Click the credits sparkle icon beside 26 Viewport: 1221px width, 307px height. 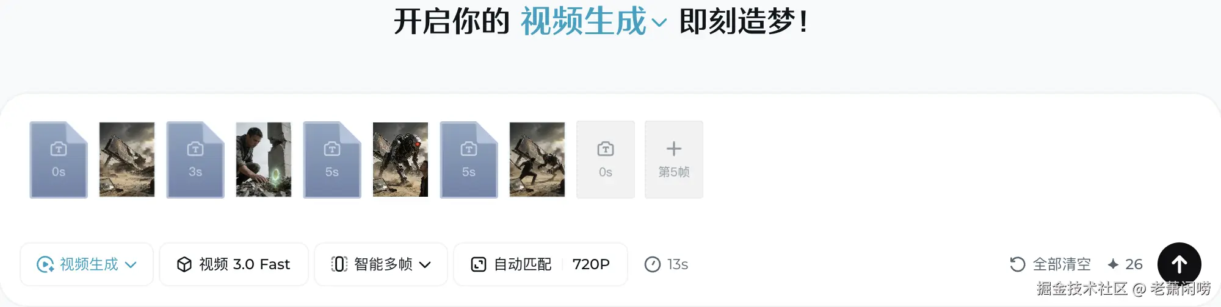[x=1113, y=264]
